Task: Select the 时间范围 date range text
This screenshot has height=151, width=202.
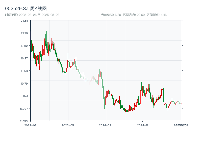Action: tap(32, 15)
